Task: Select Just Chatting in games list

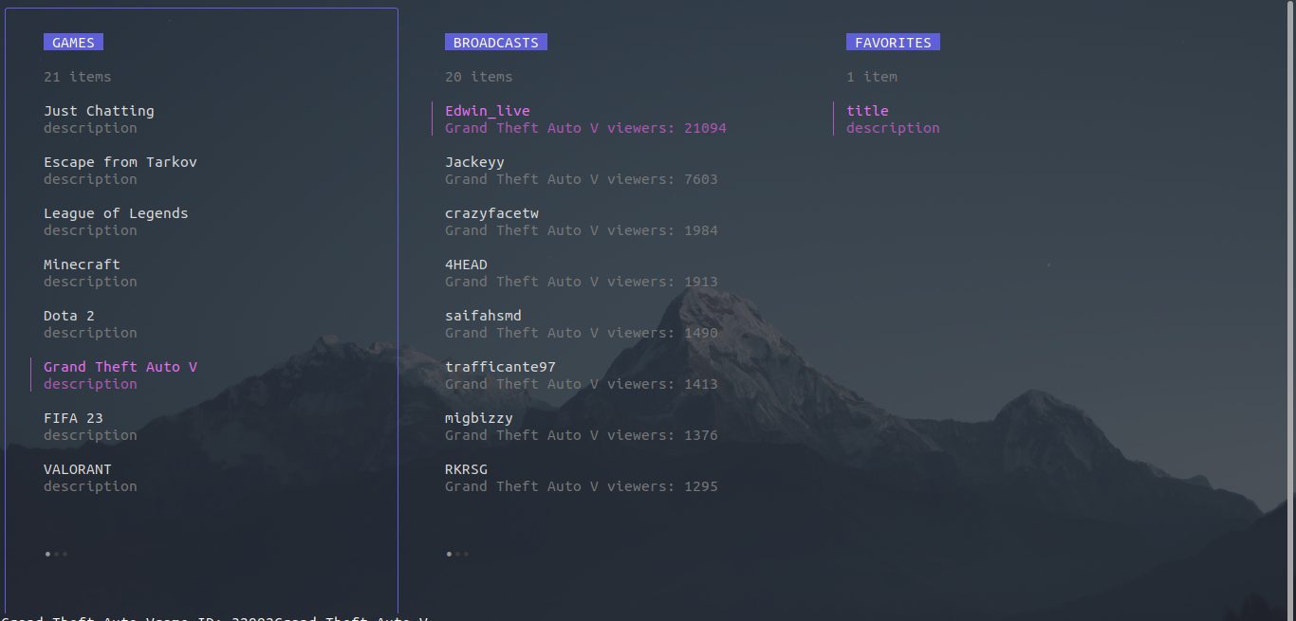Action: 99,111
